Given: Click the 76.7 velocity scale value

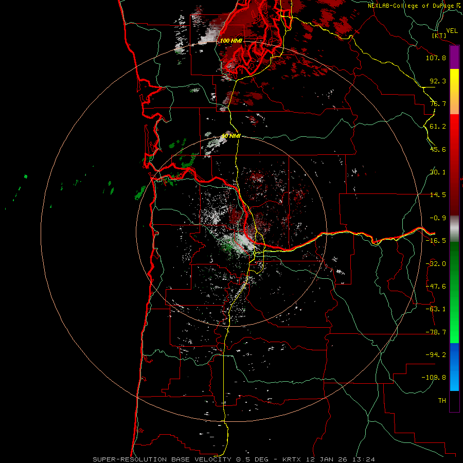Looking at the screenshot, I should pos(438,103).
